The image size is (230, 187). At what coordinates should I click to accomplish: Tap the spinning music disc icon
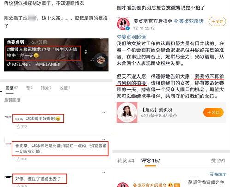click(100, 60)
